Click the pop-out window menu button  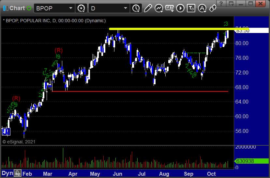(231, 3)
